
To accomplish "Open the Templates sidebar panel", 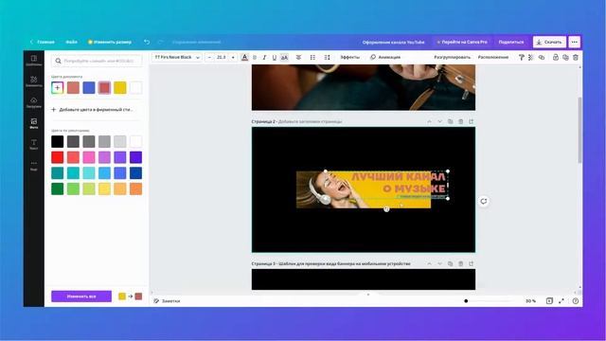I will (x=34, y=61).
